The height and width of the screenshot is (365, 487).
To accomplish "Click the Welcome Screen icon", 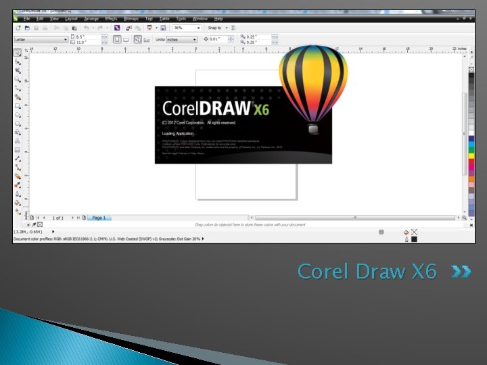I will (164, 28).
